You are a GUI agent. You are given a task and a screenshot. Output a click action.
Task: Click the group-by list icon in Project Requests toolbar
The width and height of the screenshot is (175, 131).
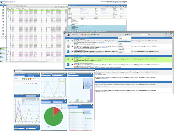point(125,35)
